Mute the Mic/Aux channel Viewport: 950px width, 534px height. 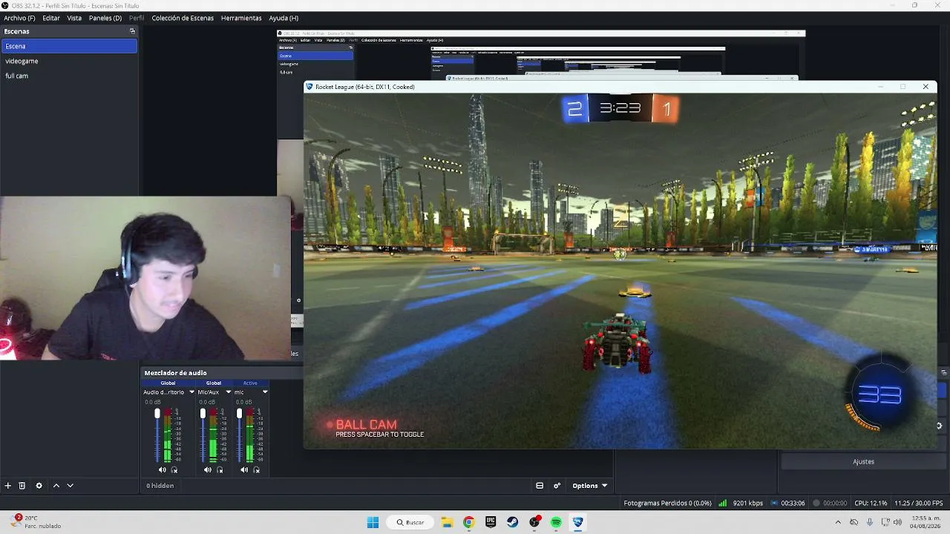[x=208, y=469]
